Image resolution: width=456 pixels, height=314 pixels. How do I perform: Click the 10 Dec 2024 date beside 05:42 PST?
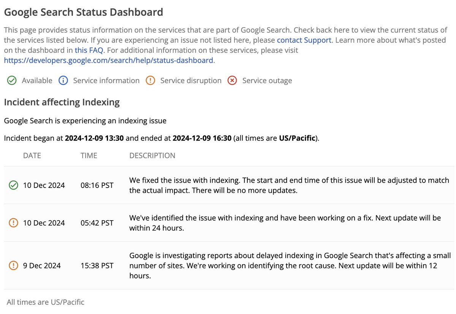tap(44, 223)
